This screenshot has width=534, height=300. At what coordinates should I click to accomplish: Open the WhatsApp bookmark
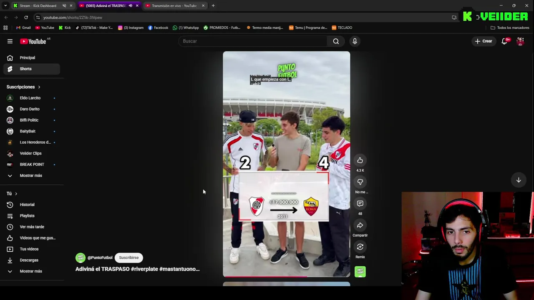[186, 27]
